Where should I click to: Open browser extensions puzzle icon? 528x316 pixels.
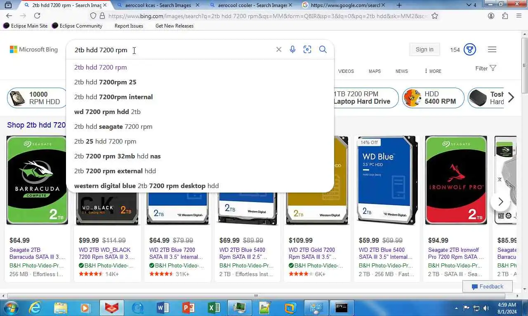pos(505,16)
